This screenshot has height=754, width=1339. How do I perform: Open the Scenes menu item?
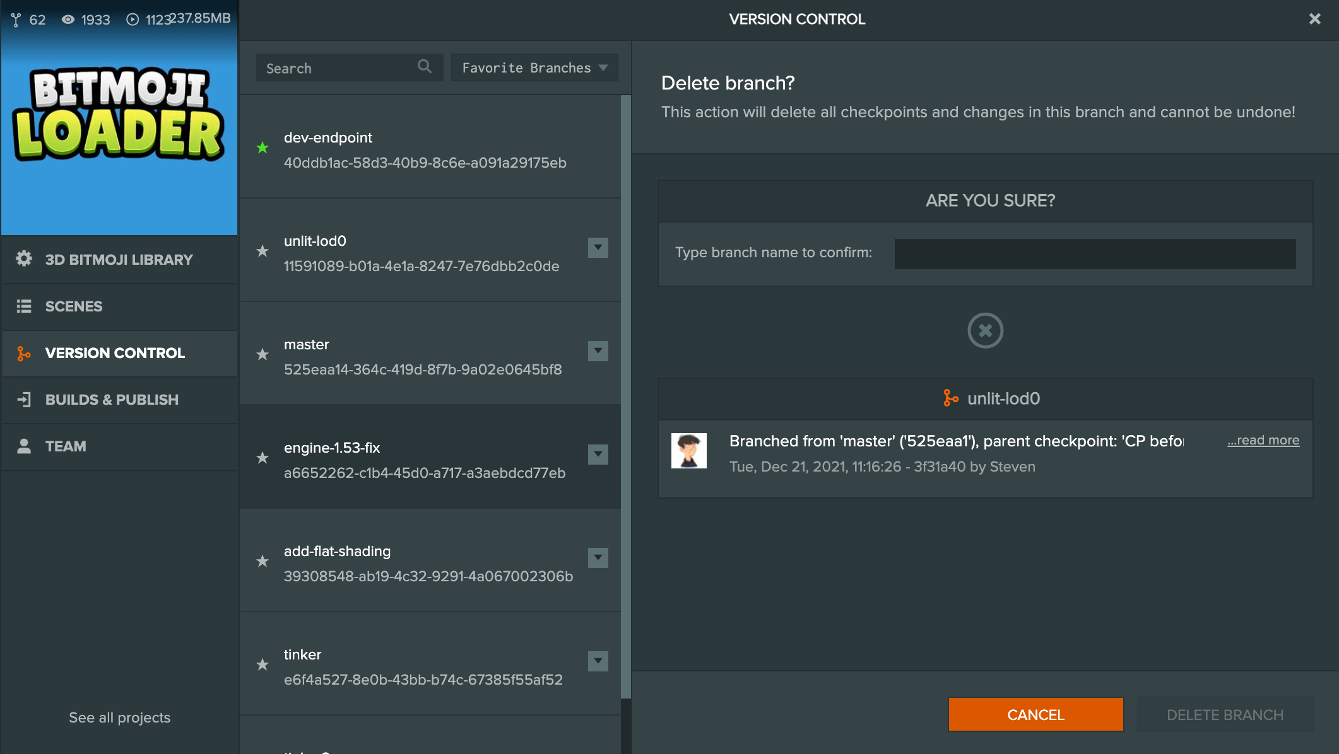[x=74, y=306]
